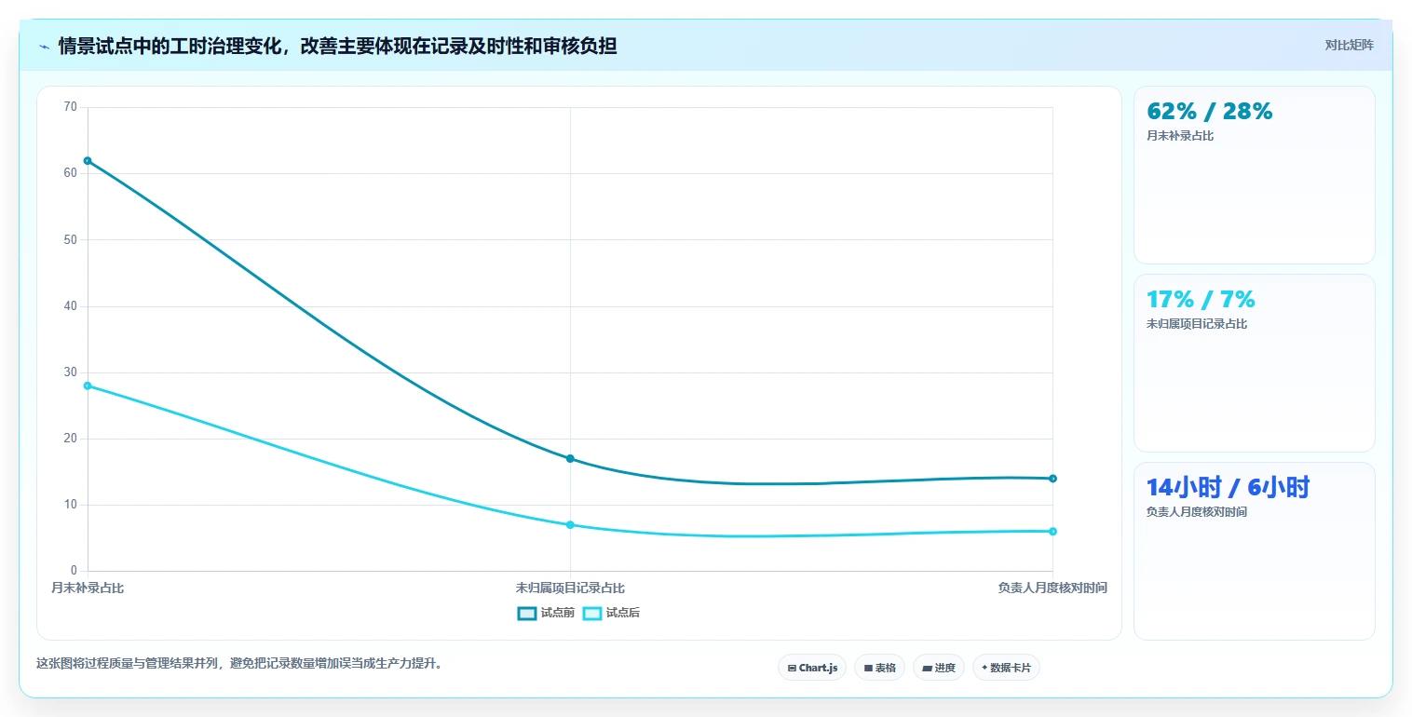This screenshot has height=717, width=1412.
Task: Click the y-axis value 40
Action: (x=71, y=306)
